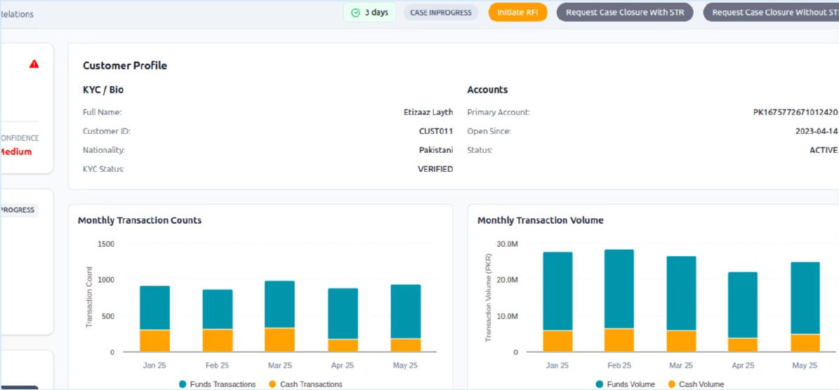Toggle Funds Volume legend dot
839x390 pixels.
pos(600,384)
